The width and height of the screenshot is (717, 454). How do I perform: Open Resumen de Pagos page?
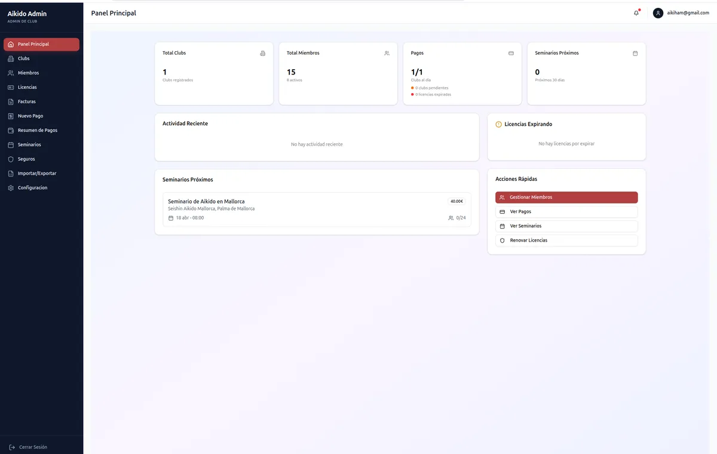point(37,130)
